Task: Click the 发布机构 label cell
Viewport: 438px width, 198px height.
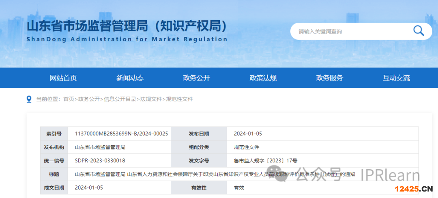Action: pos(54,147)
